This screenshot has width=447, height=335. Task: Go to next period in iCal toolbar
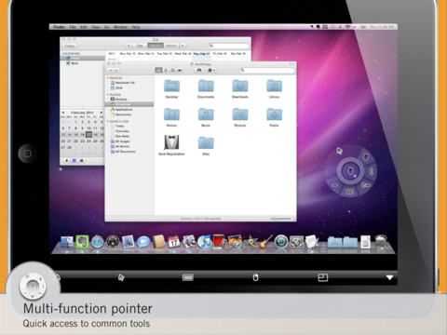(183, 46)
